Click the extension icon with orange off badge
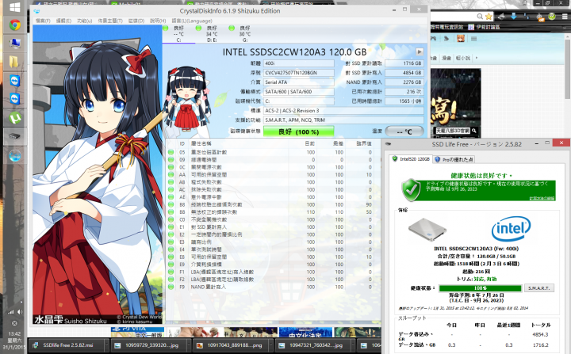This screenshot has height=354, width=571. point(539,17)
